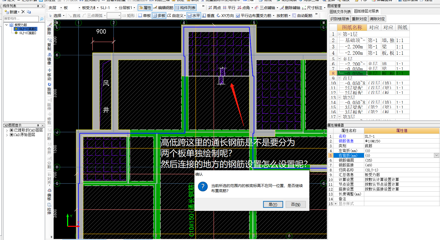Expand the 已提取的CAD图层 node
440x240 pixels.
(7, 130)
